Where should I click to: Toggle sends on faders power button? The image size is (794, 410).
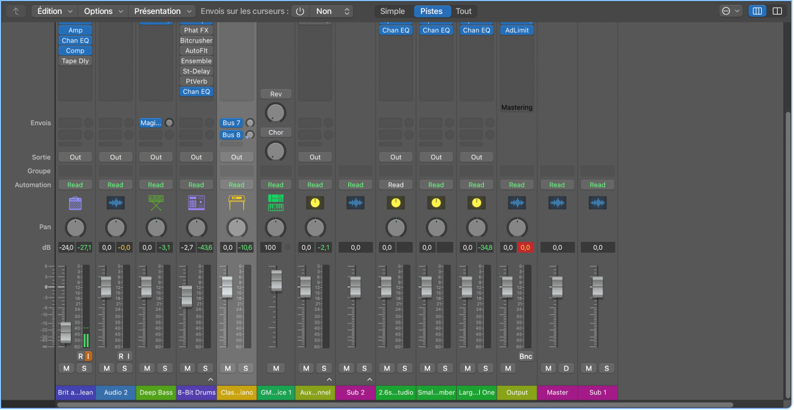coord(300,11)
